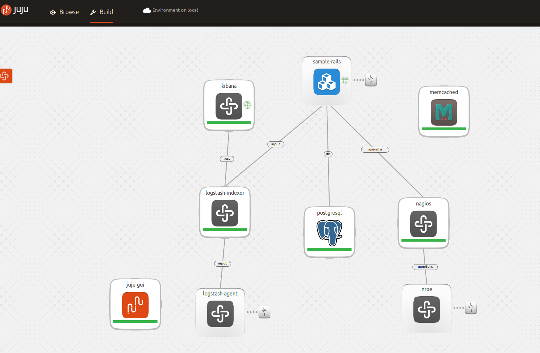Select the nagios service icon
Viewport: 540px width, 353px height.
pyautogui.click(x=423, y=224)
